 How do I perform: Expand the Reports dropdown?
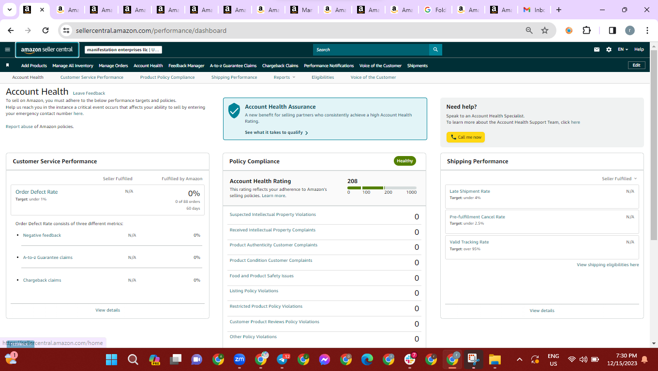click(284, 77)
